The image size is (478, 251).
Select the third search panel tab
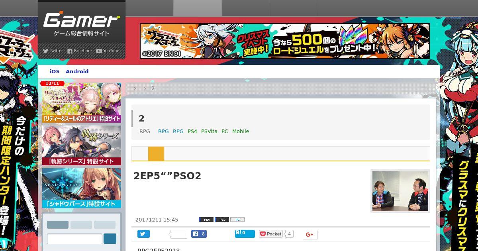[105, 225]
